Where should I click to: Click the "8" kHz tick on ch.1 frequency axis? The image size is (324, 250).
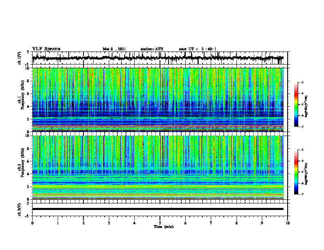point(29,81)
